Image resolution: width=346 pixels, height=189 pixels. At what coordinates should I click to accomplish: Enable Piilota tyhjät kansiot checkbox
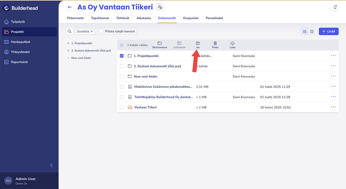coord(101,31)
